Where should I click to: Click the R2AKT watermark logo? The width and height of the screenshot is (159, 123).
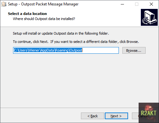tap(148, 113)
